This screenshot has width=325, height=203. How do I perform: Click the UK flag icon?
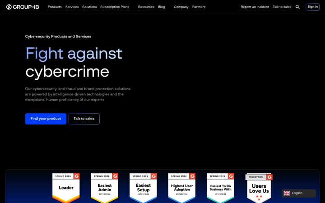pos(287,193)
